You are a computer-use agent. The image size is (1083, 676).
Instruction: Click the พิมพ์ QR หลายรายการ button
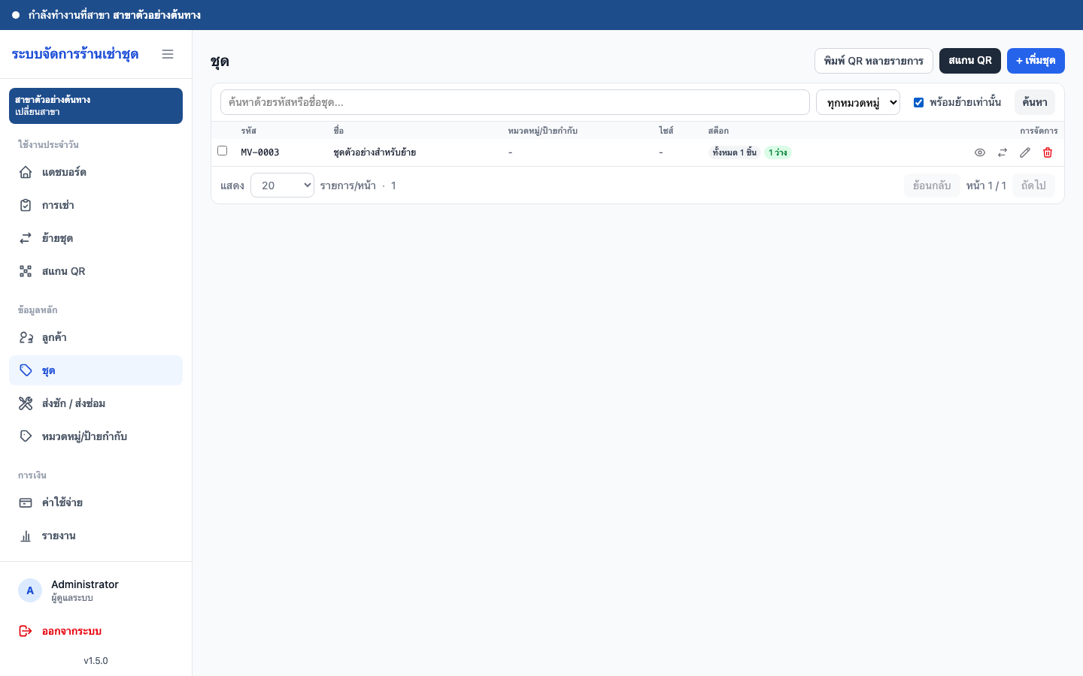tap(874, 61)
